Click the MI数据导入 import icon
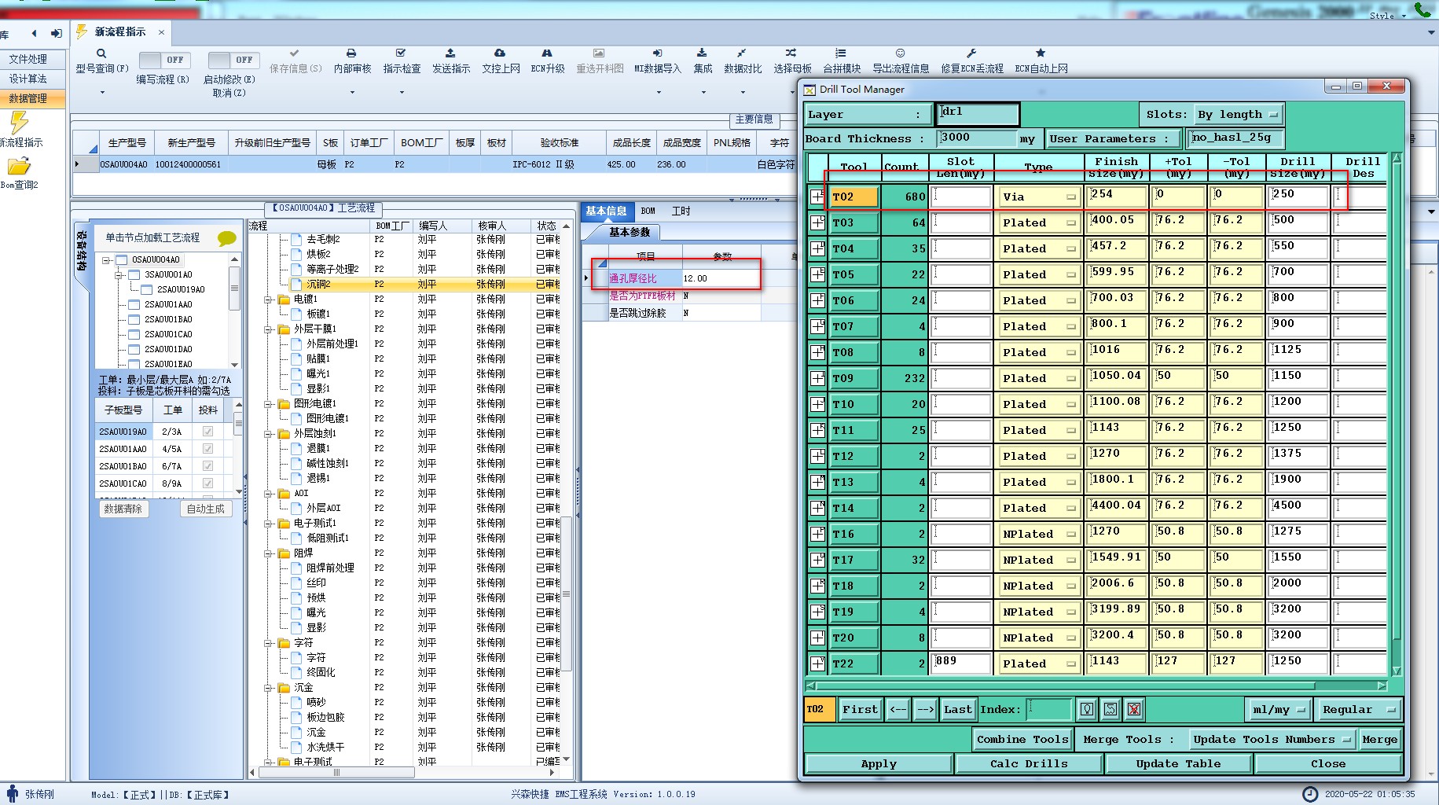Screen dimensions: 1439x805 pos(657,53)
